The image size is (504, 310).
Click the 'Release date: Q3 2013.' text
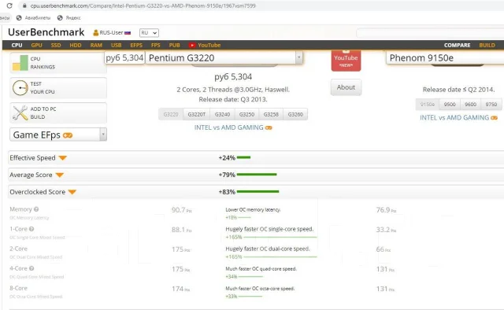233,100
